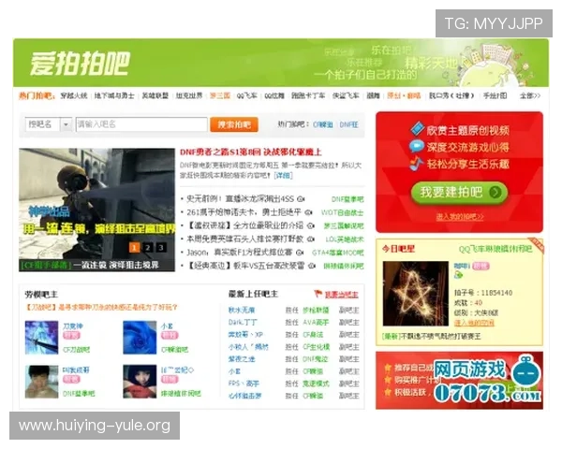Open 刀鬼神 avatar thumbnail
This screenshot has height=449, width=562.
[41, 338]
